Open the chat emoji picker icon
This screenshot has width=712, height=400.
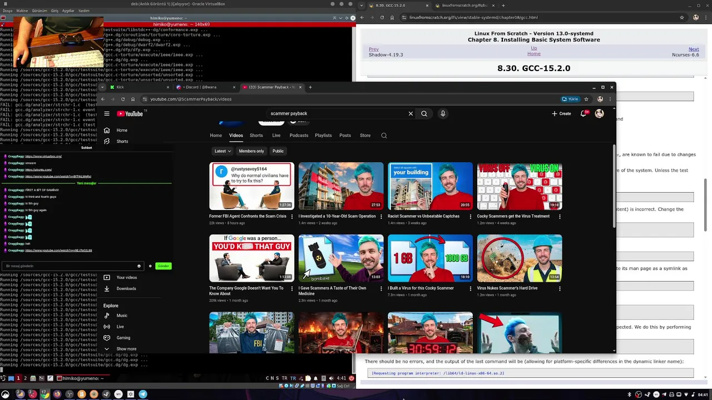139,266
